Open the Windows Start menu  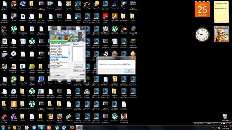tap(3, 127)
